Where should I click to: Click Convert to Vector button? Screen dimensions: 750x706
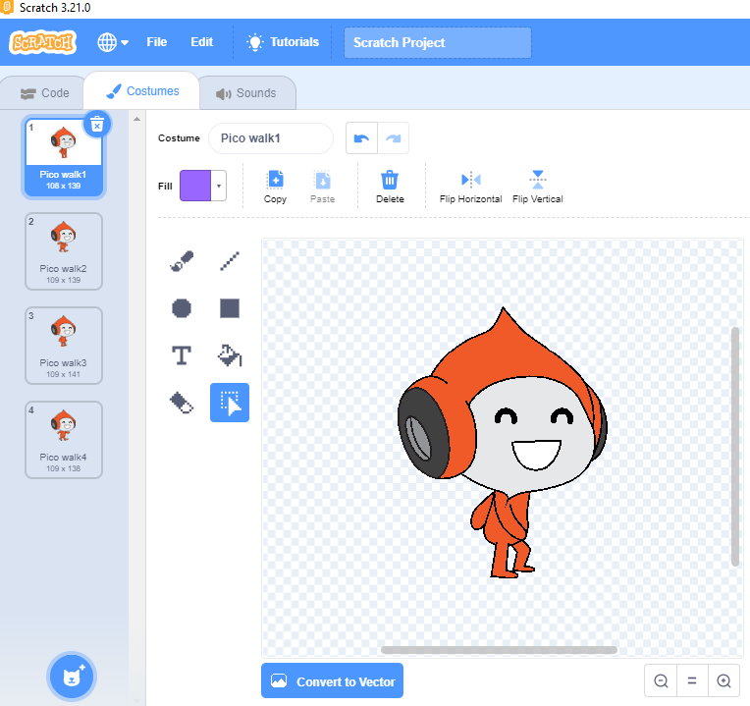click(x=332, y=680)
